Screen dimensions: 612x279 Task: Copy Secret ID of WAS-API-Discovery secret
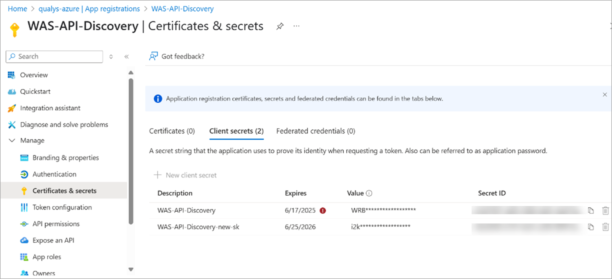click(x=591, y=211)
